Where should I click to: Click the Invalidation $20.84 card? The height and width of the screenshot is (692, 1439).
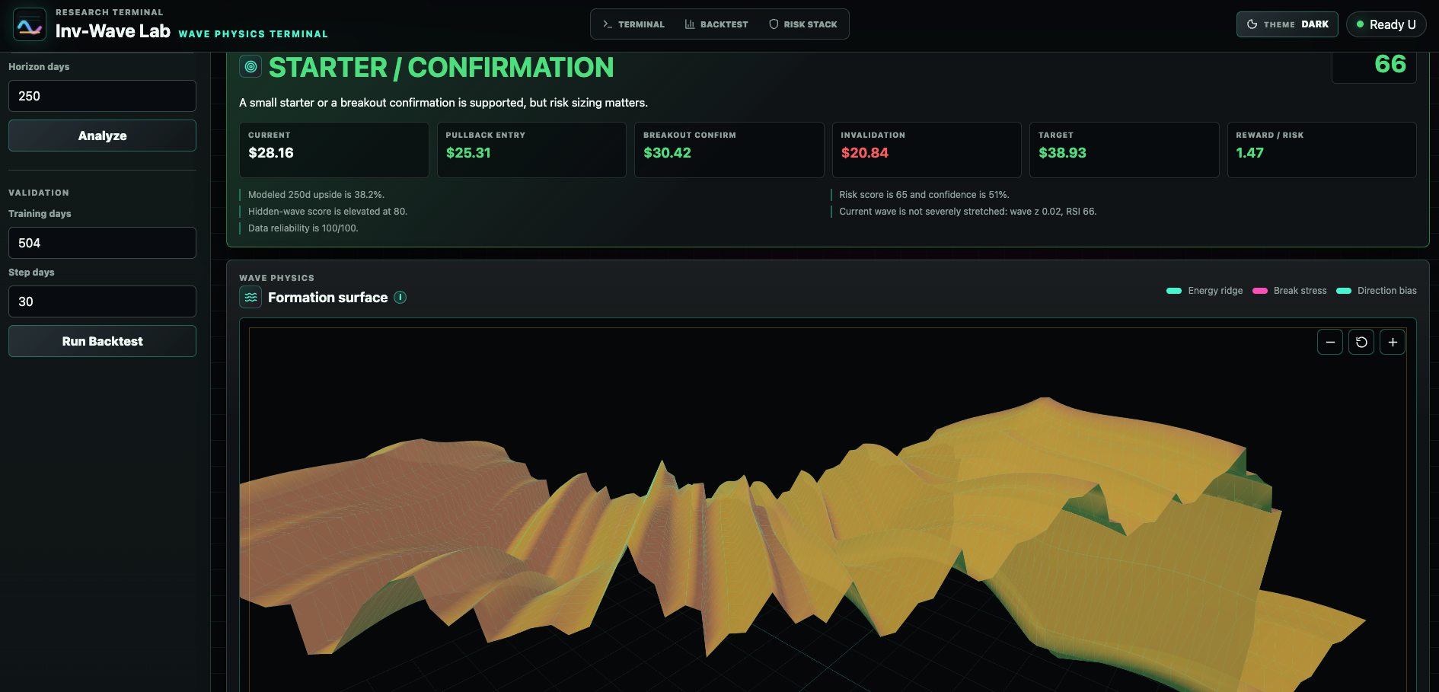pyautogui.click(x=927, y=150)
